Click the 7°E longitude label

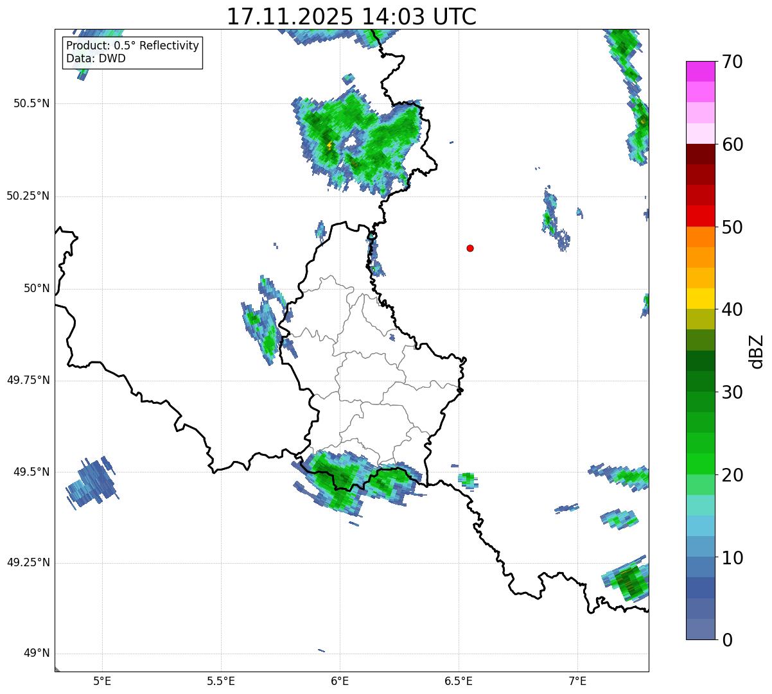[x=577, y=681]
